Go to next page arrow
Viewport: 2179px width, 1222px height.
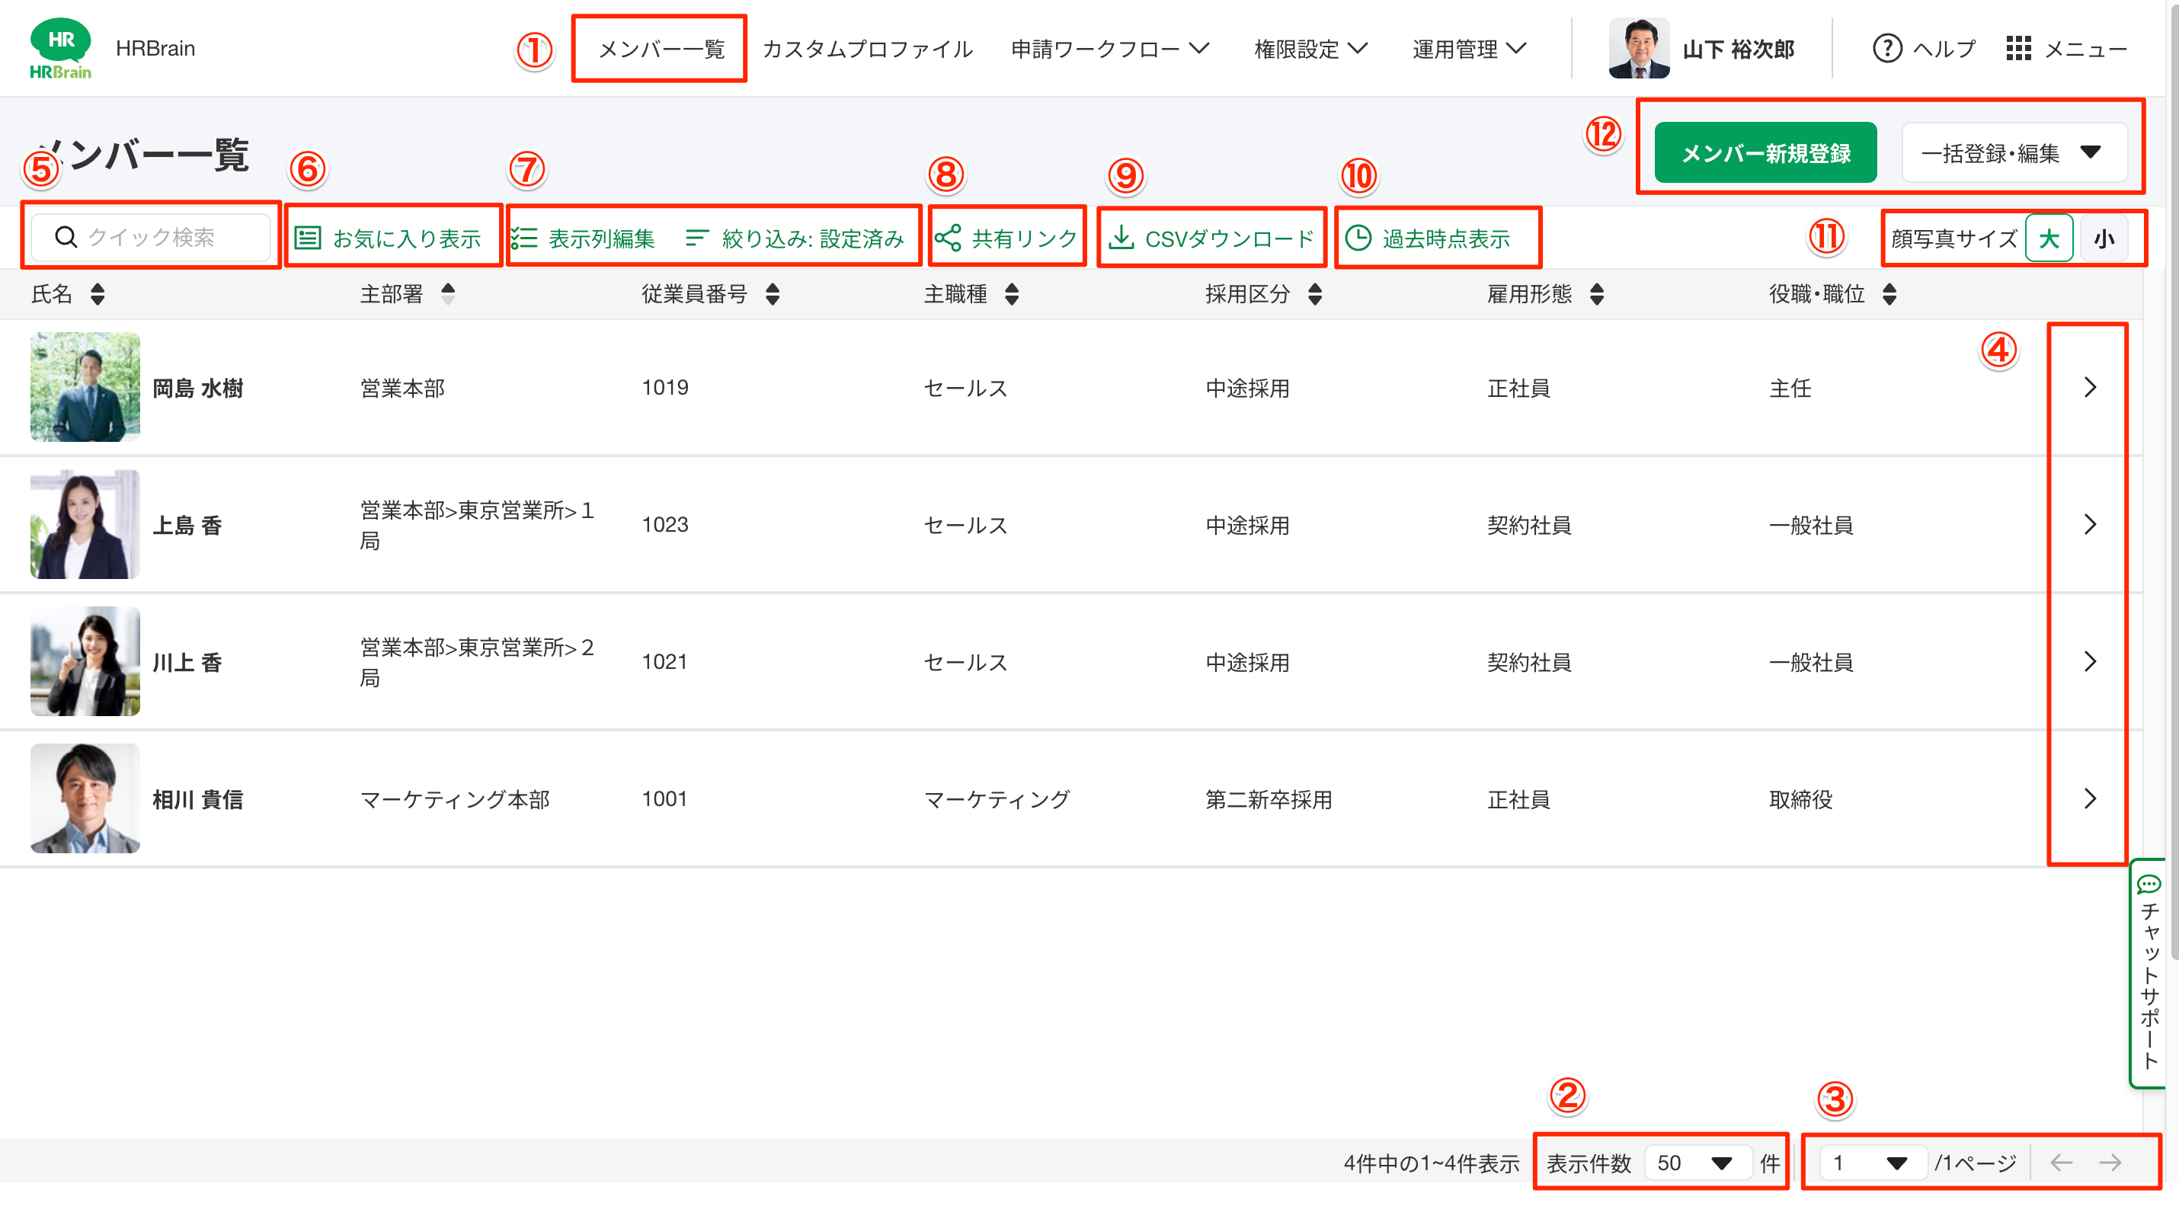pos(2110,1163)
